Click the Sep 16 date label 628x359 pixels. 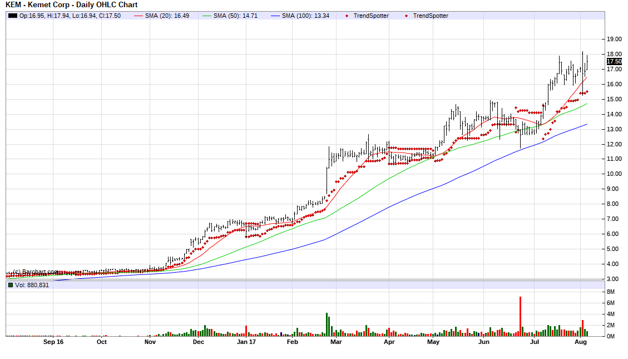point(53,342)
